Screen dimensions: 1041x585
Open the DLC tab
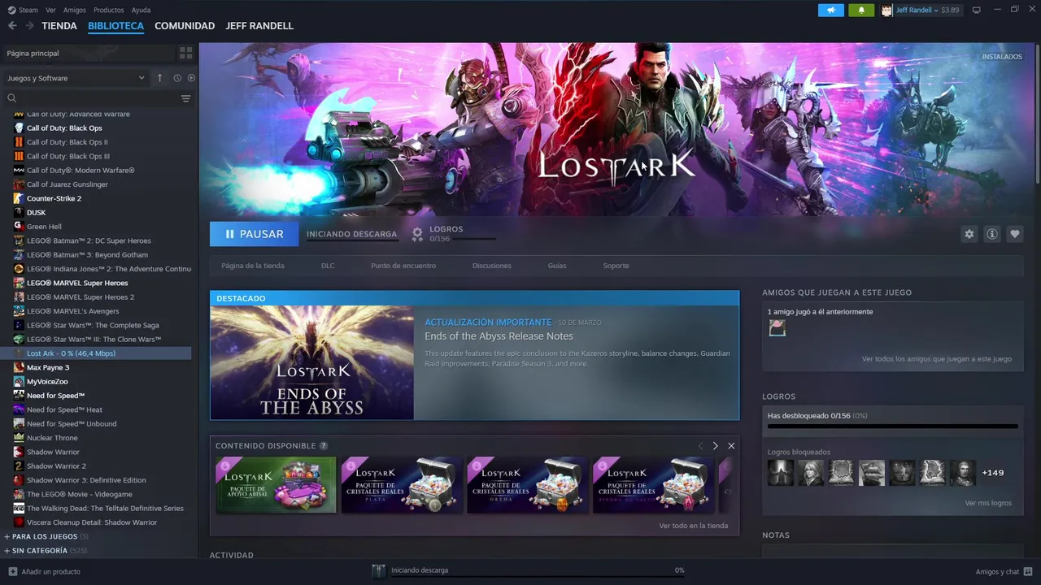pyautogui.click(x=328, y=266)
